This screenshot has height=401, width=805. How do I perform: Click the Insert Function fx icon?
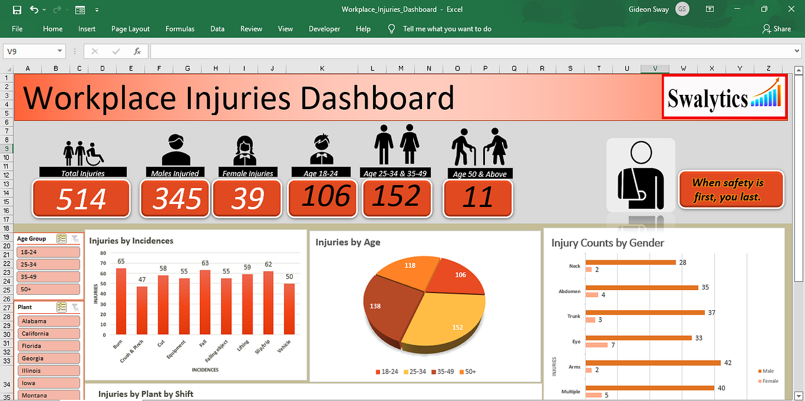tap(137, 51)
